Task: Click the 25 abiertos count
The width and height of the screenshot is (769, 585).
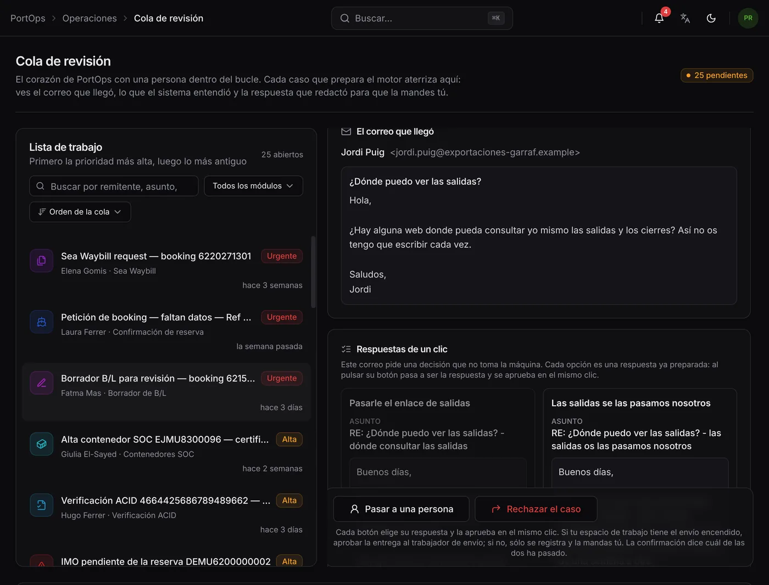Action: 282,154
